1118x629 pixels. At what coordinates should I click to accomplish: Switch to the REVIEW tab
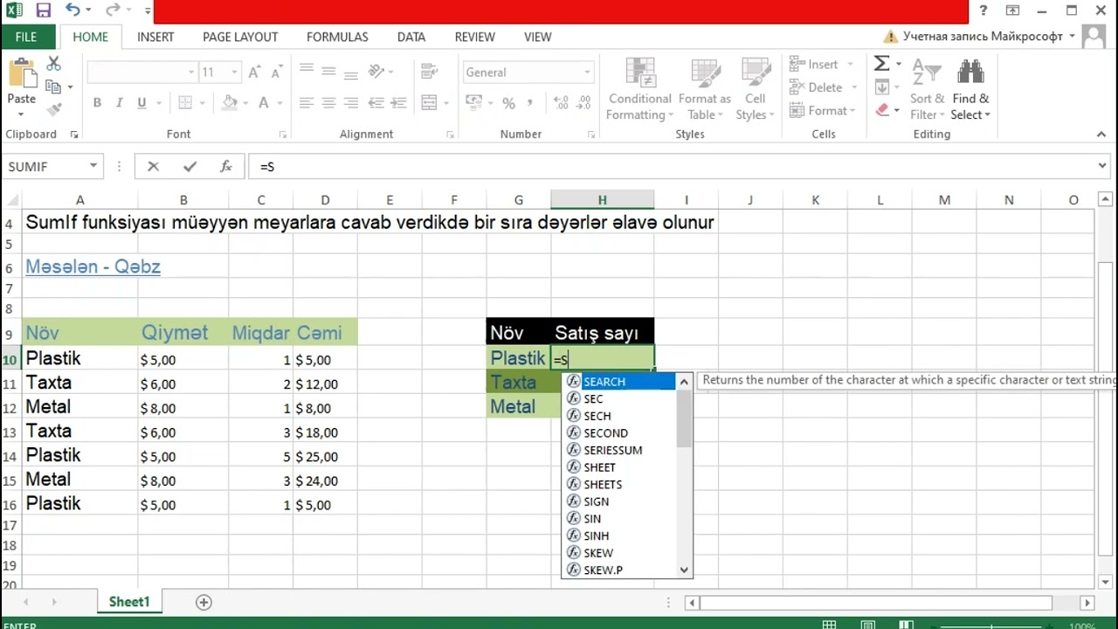point(475,37)
